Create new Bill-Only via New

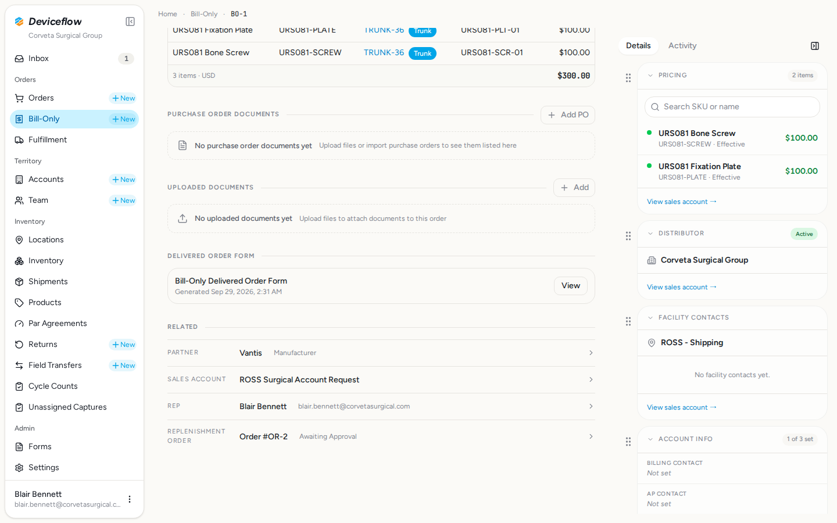tap(124, 119)
